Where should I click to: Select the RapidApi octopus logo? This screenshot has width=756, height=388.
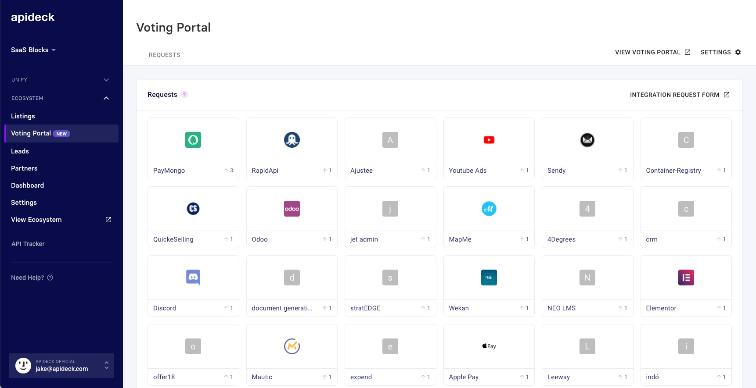292,140
